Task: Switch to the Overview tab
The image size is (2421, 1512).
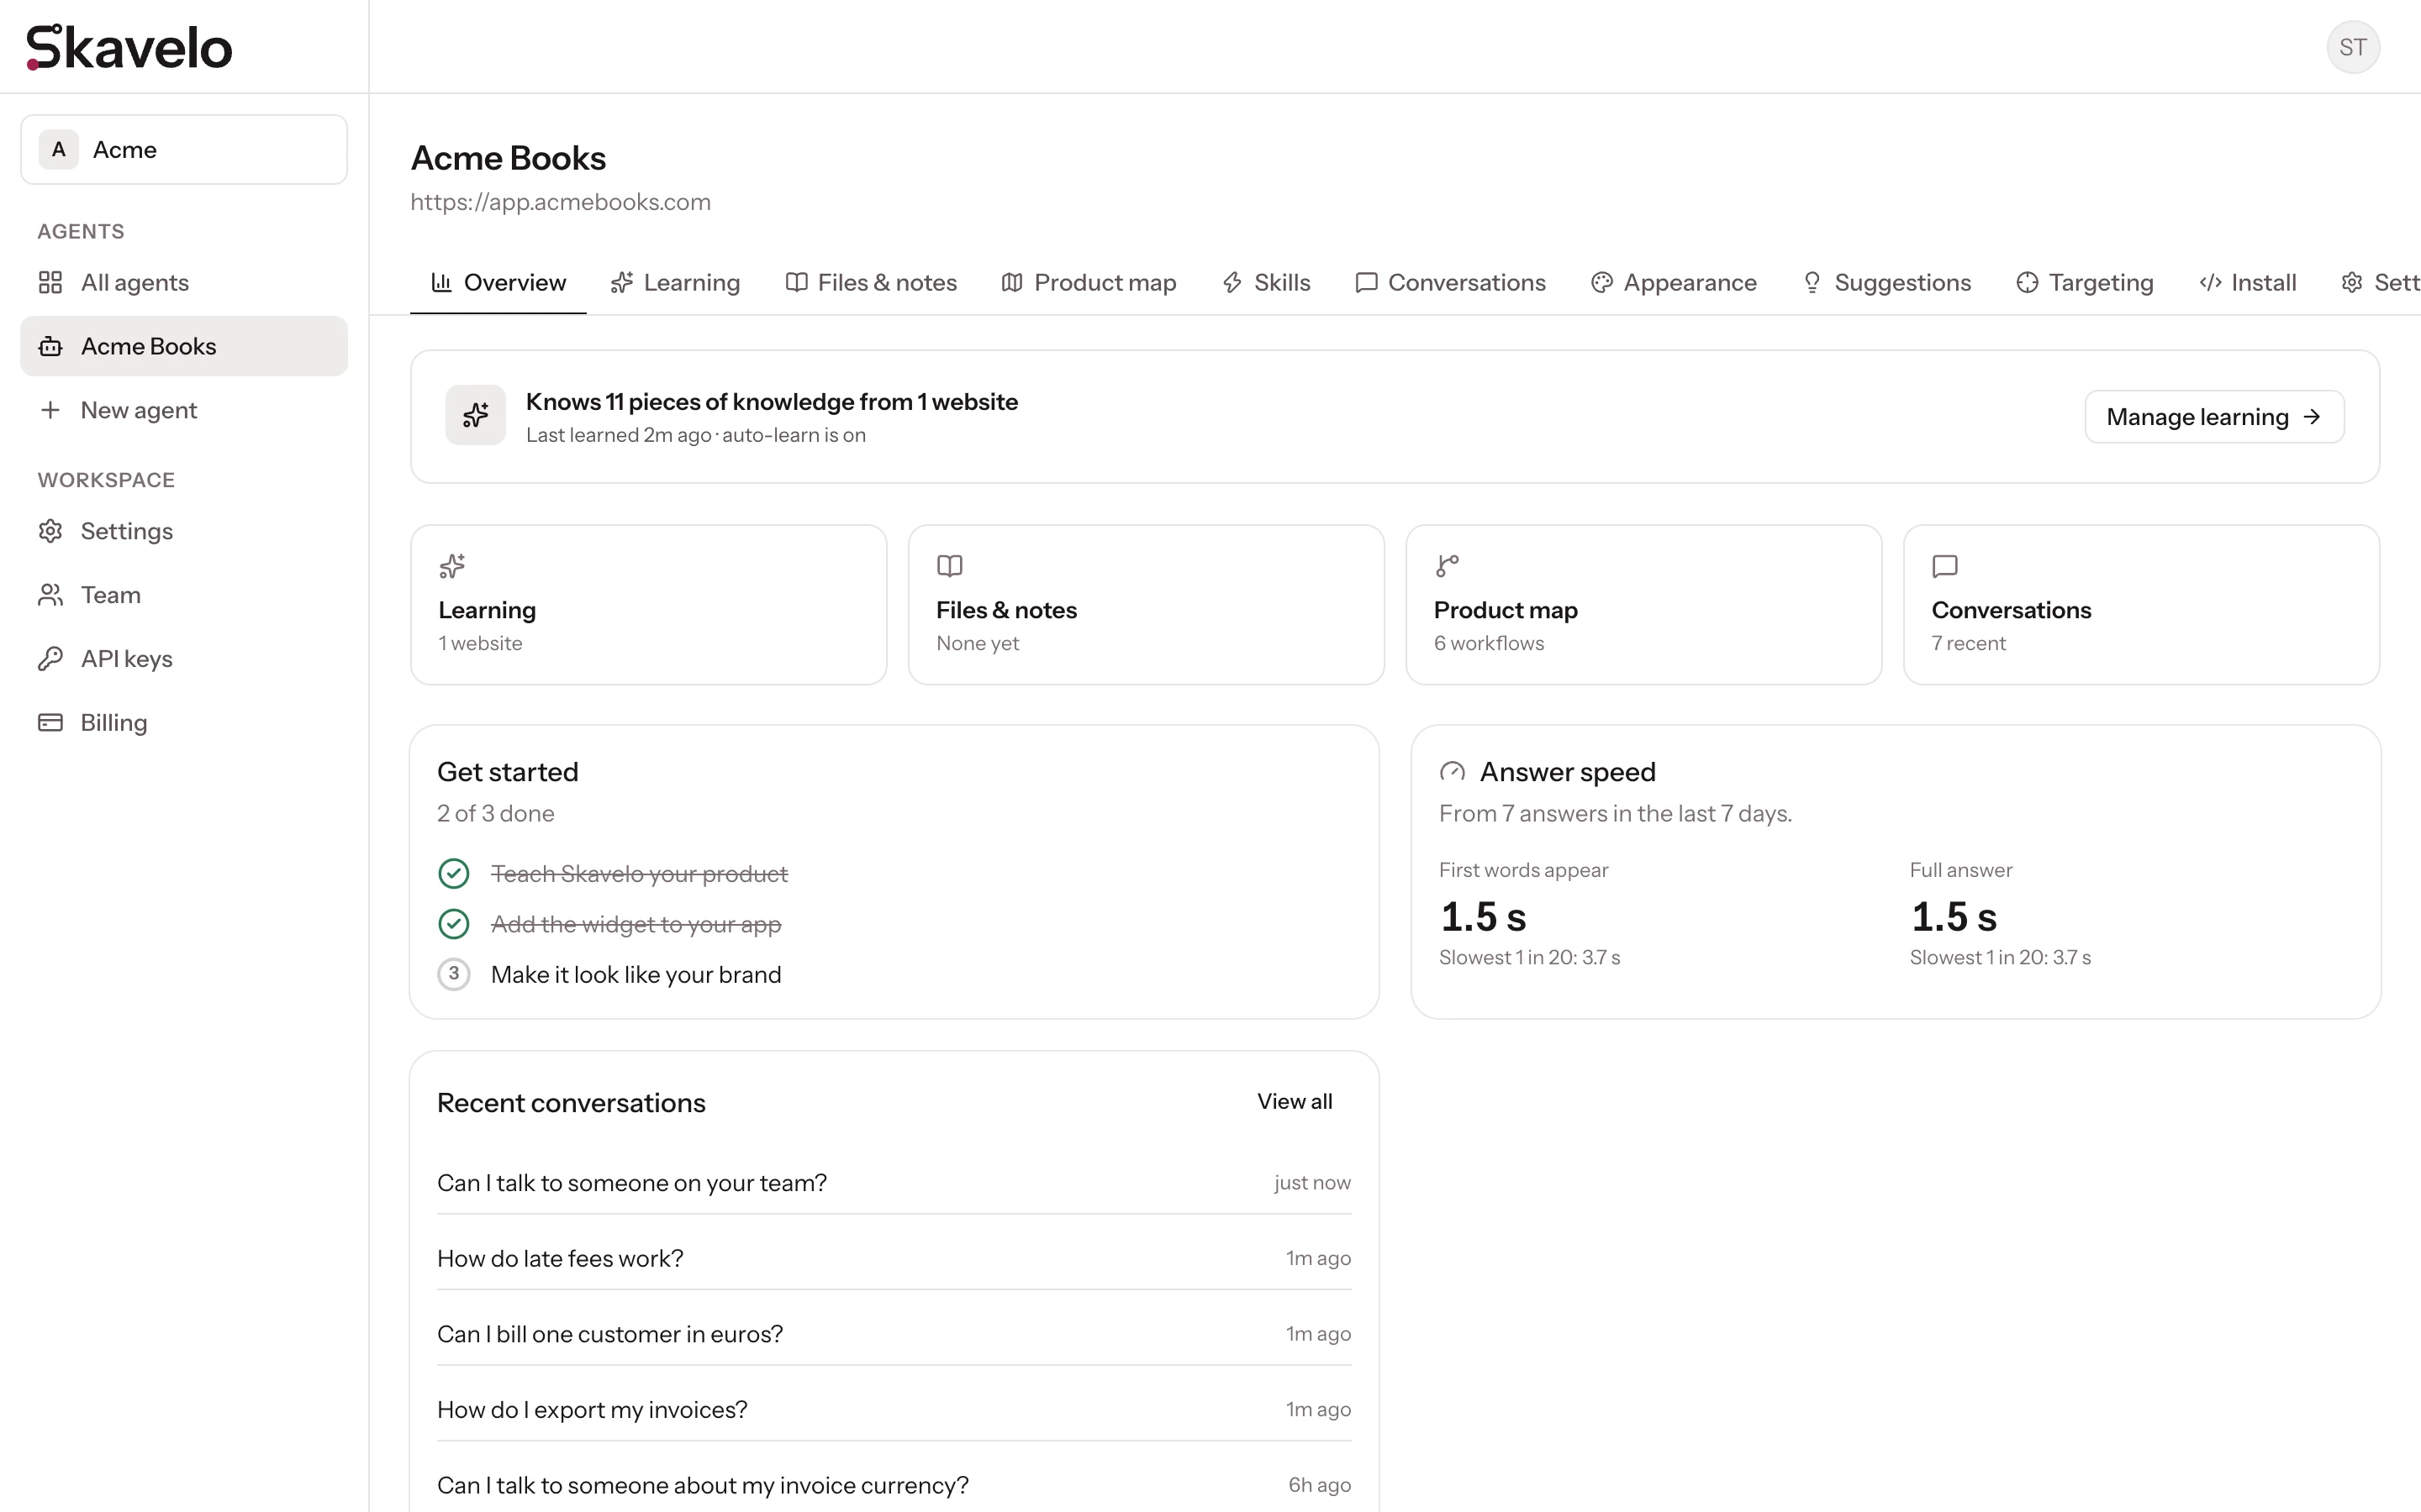Action: pos(498,283)
